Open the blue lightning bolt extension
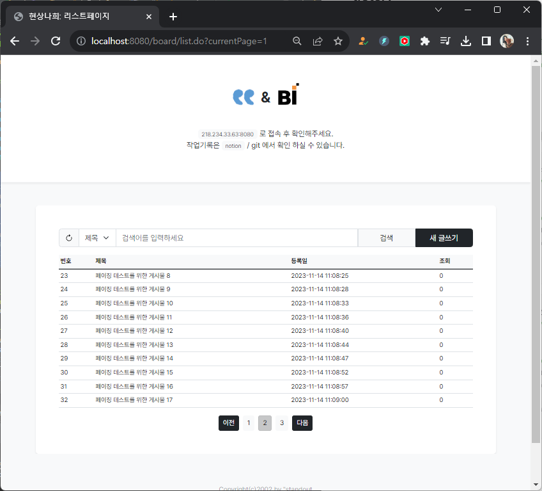The width and height of the screenshot is (542, 491). point(384,41)
